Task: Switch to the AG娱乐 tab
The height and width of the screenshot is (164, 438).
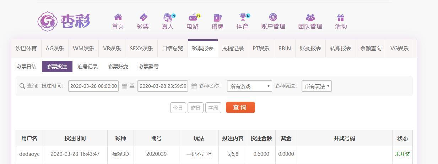Action: [55, 48]
